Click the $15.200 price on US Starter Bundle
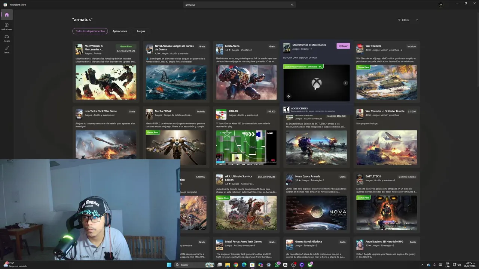479x269 pixels. coord(412,111)
